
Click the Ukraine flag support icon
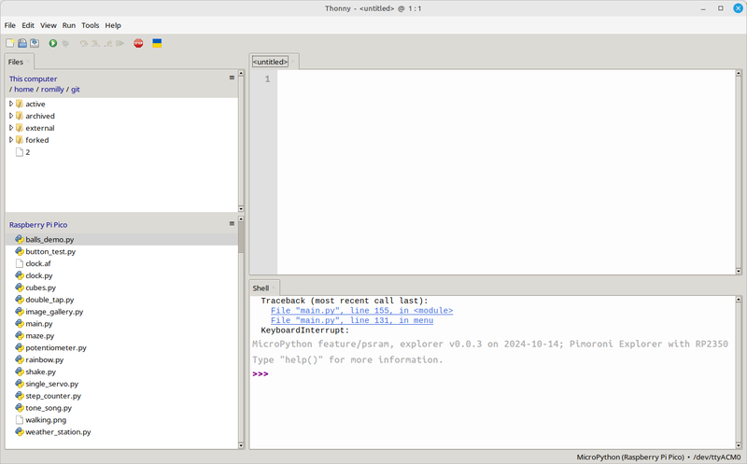point(158,43)
